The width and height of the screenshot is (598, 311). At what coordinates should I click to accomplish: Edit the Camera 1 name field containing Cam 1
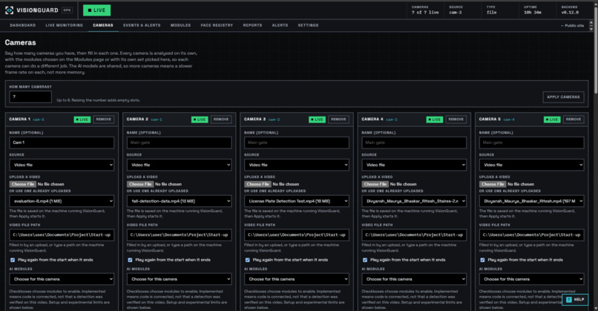(x=62, y=143)
